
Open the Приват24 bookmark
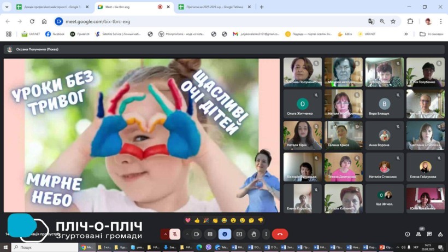tap(80, 34)
